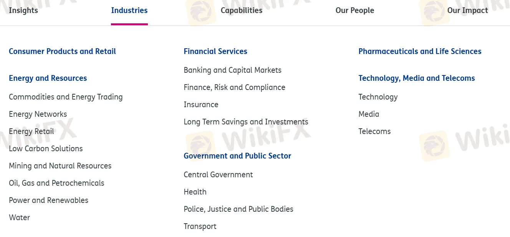Visit Consumer Products and Retail
This screenshot has height=237, width=510.
tap(62, 51)
